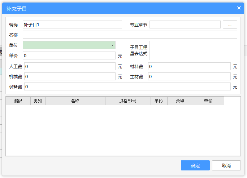Screen dimensions: 247x178
Task: Click the 名称 text field
Action: pyautogui.click(x=130, y=35)
